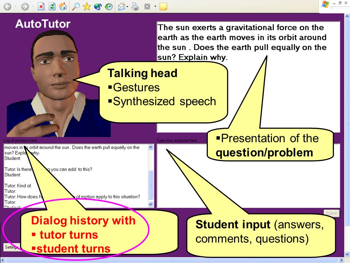Open the Back button history dropdown
350x263 pixels.
point(15,7)
